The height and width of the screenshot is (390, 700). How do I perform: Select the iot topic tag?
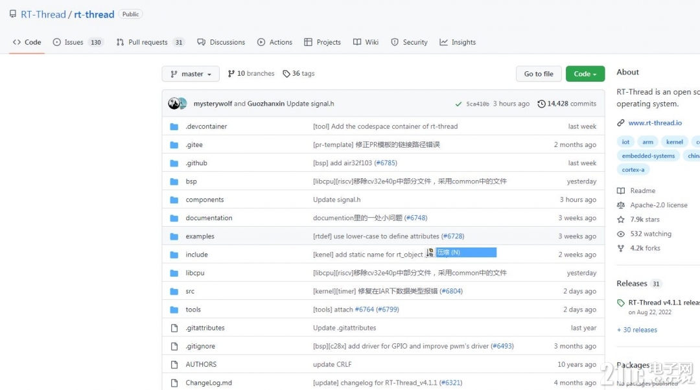click(x=625, y=142)
